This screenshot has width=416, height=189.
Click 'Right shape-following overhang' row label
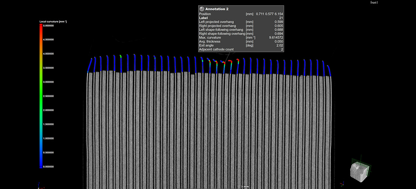(x=222, y=34)
